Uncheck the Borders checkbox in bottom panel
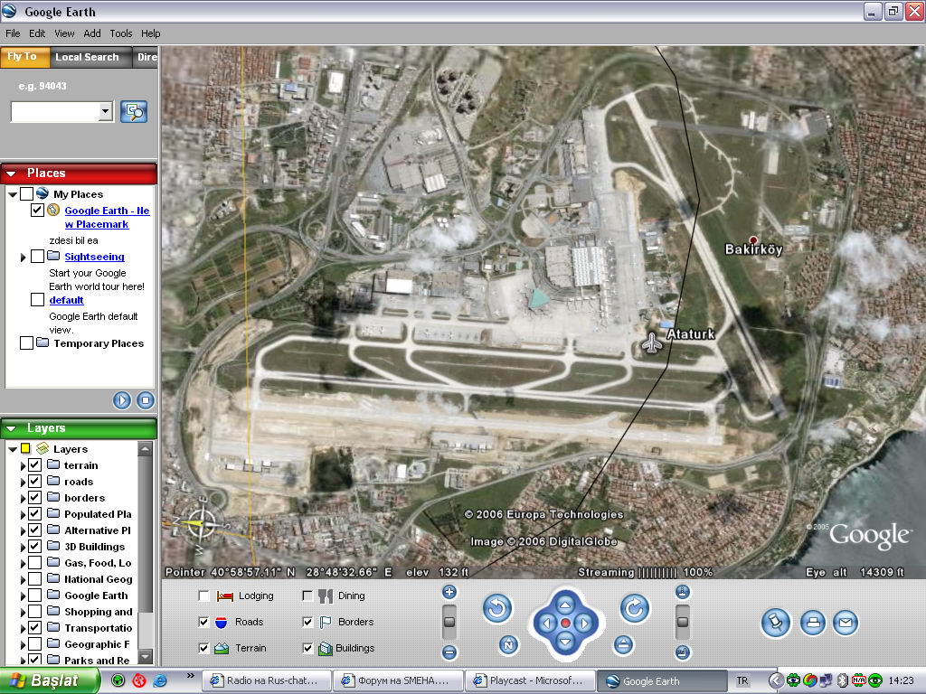 (307, 622)
